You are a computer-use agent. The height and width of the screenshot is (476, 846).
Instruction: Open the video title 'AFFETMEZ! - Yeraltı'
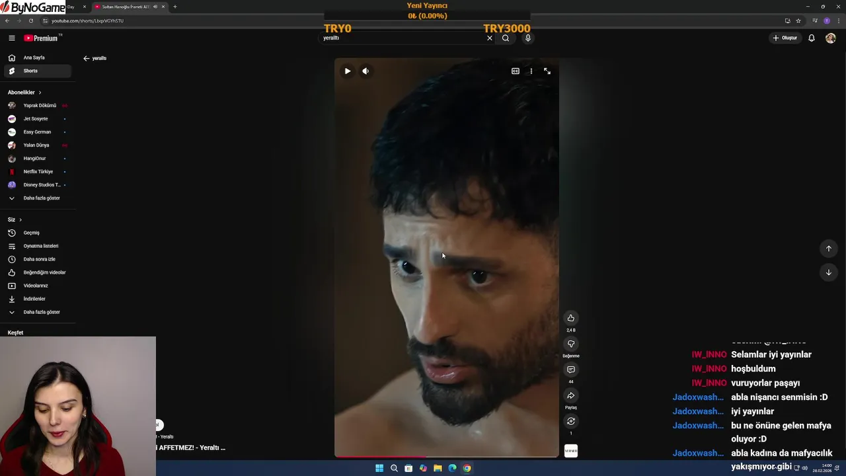[x=191, y=448]
